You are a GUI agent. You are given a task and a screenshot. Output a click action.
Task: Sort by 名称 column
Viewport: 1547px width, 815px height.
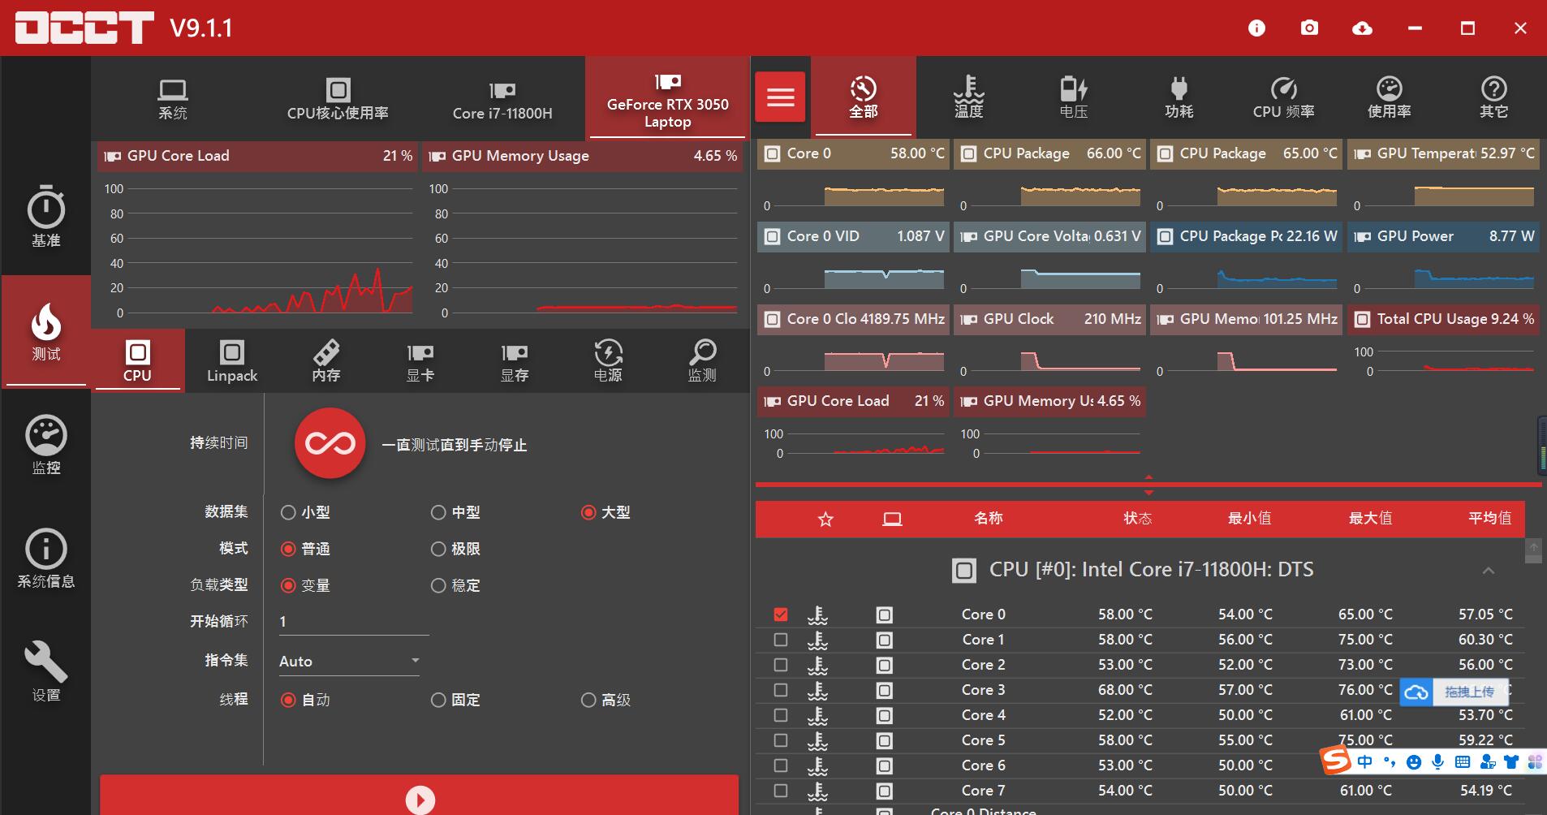(x=989, y=519)
